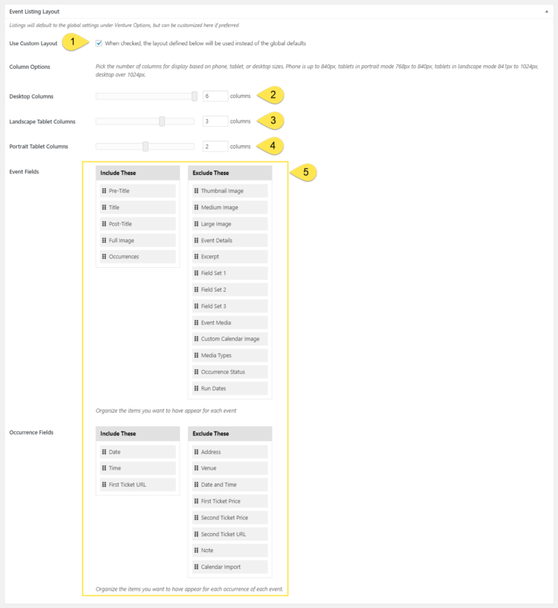Click the drag handle beside Thumbnail Image
The height and width of the screenshot is (608, 558).
[196, 191]
